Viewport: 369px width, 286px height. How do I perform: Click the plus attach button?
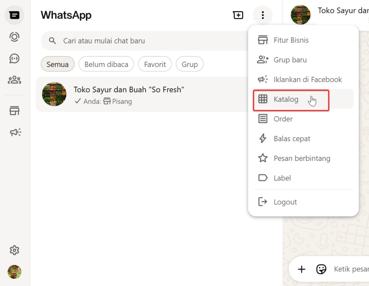point(302,269)
